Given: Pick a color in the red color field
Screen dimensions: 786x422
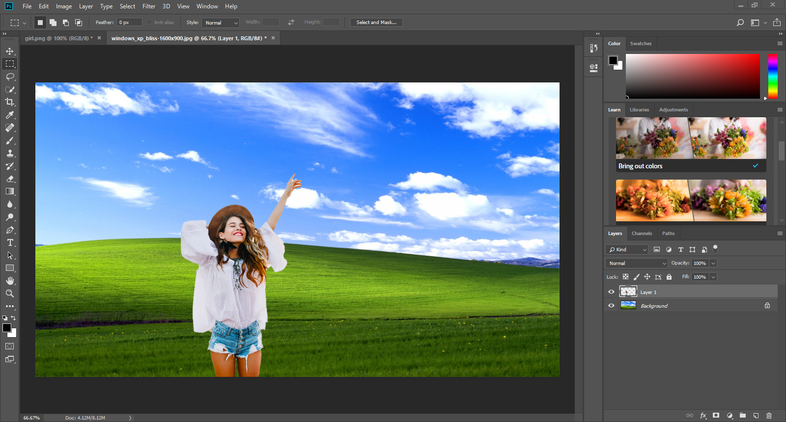Looking at the screenshot, I should pyautogui.click(x=693, y=77).
